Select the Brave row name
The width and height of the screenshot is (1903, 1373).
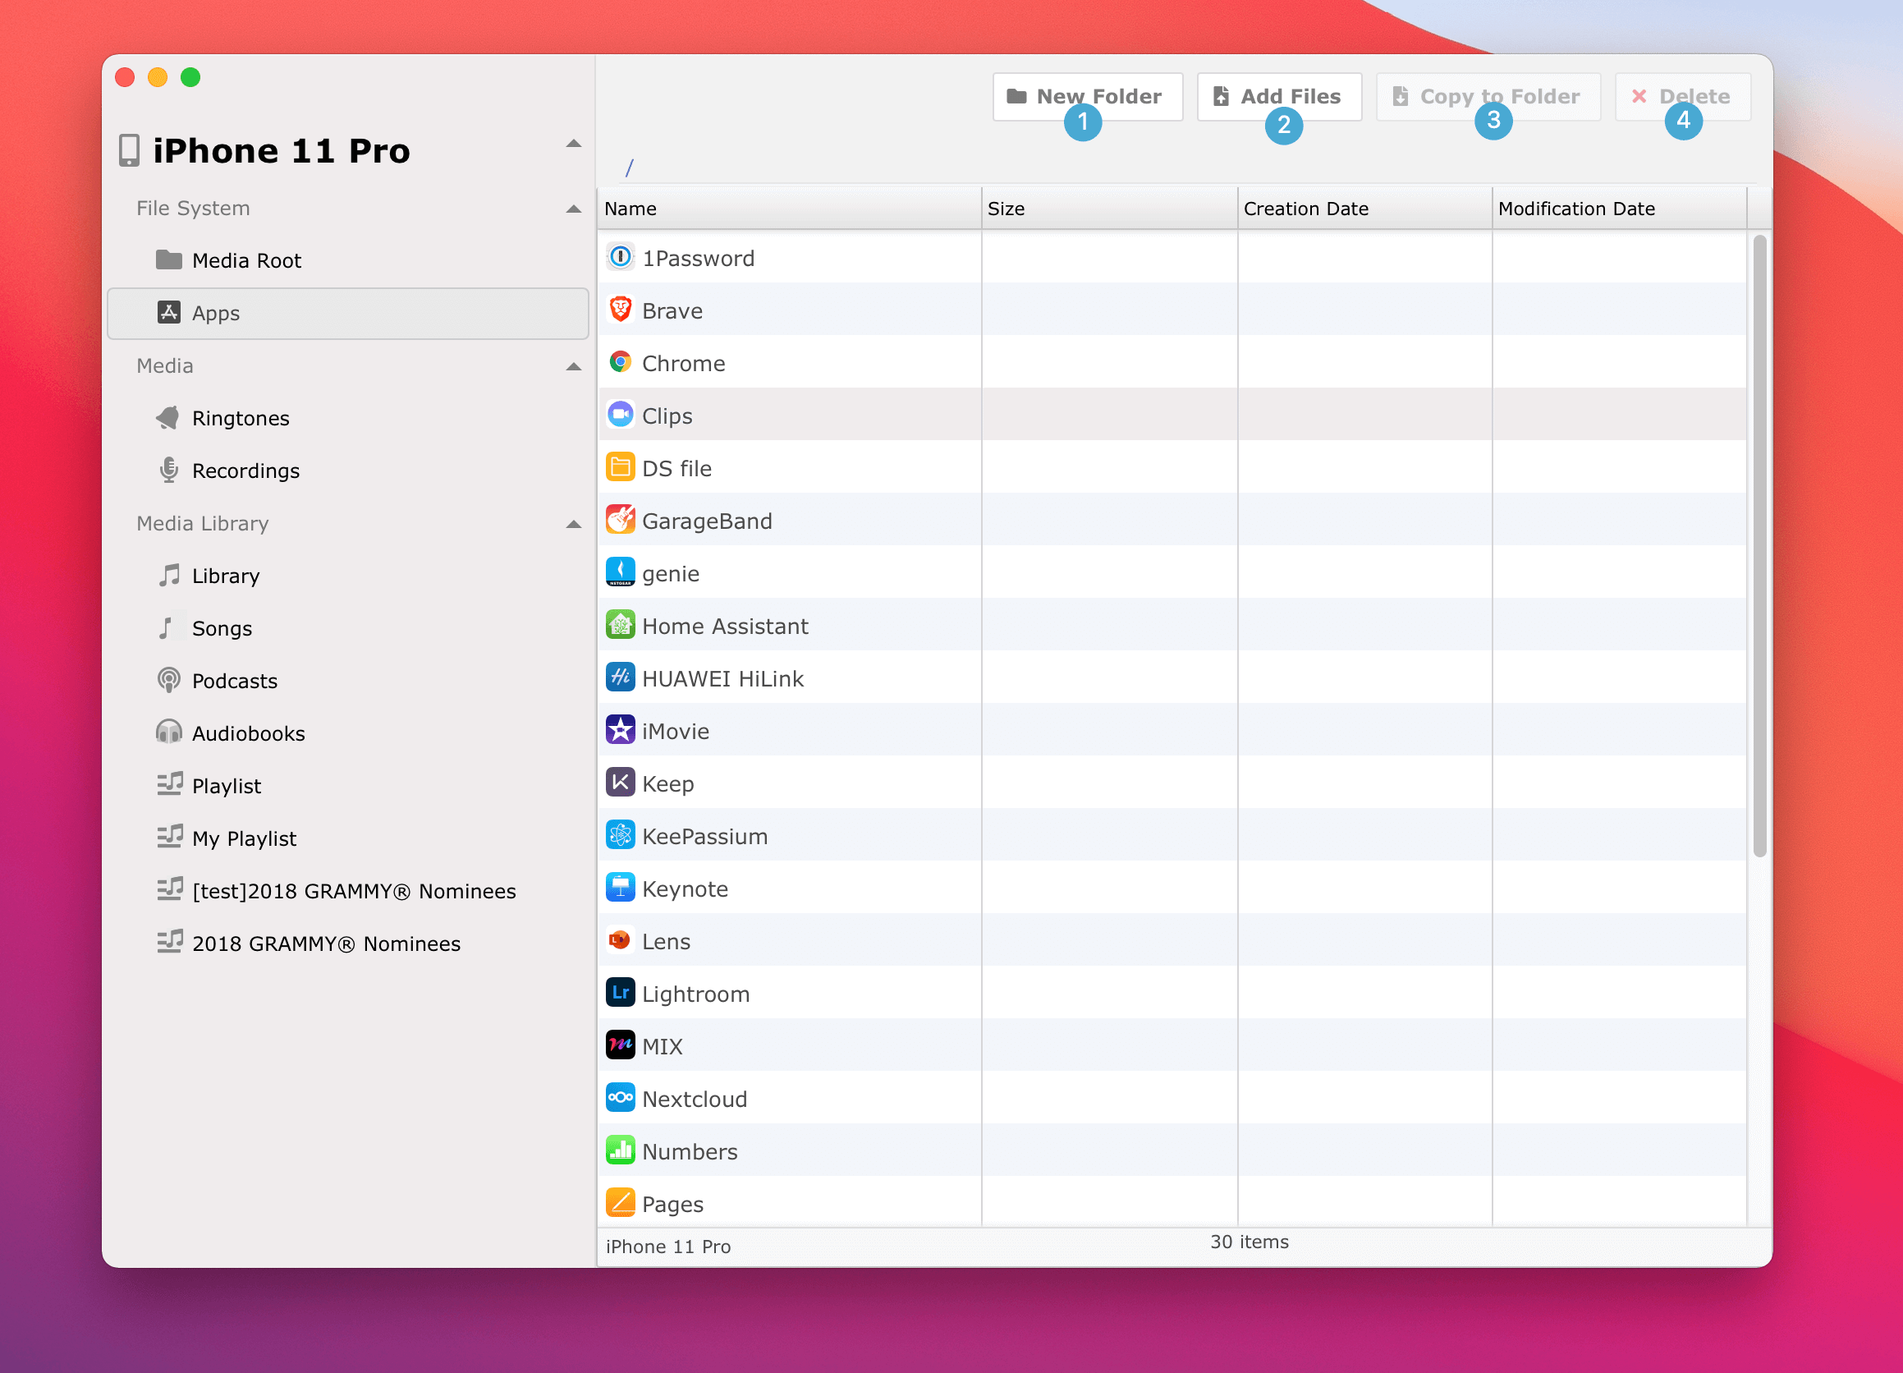pos(672,310)
